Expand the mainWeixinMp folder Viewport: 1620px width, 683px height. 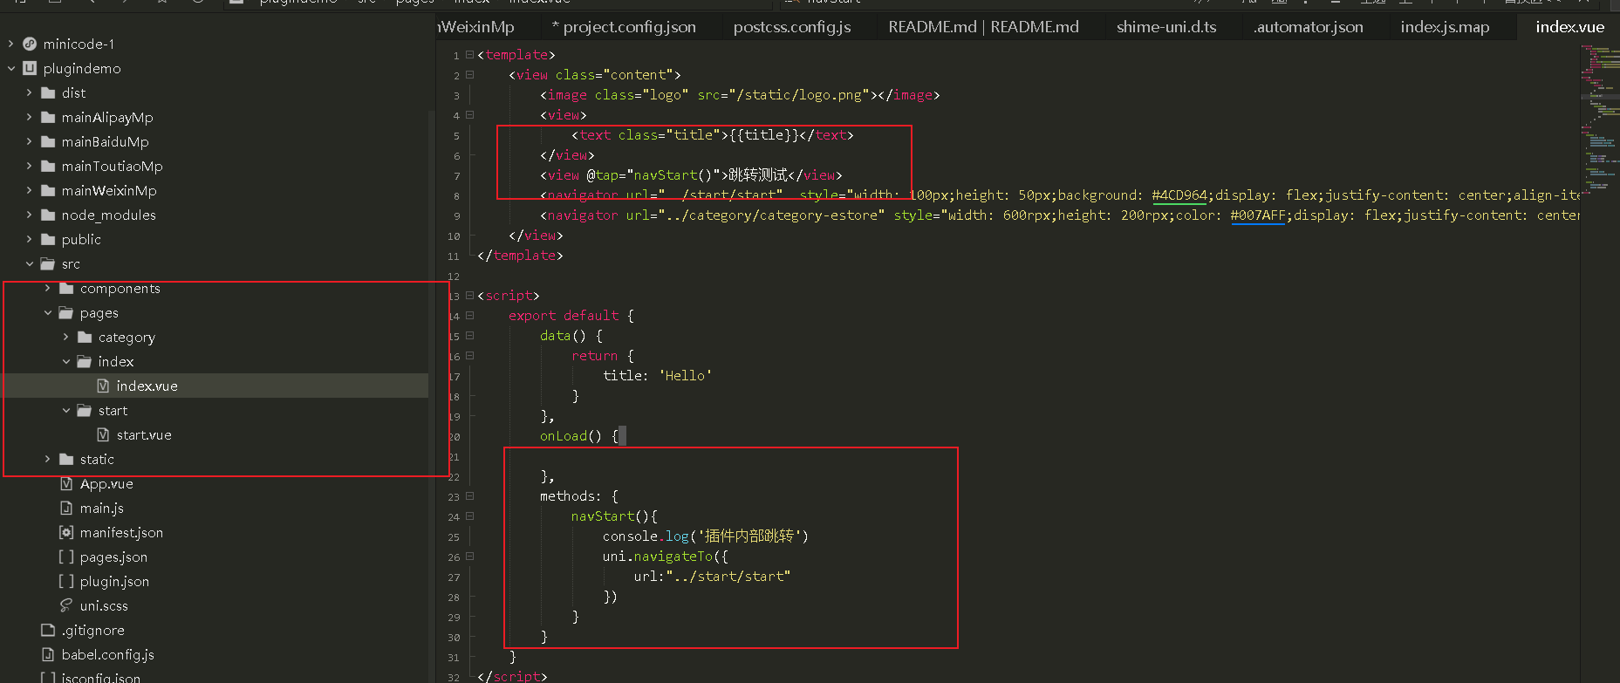(x=29, y=190)
